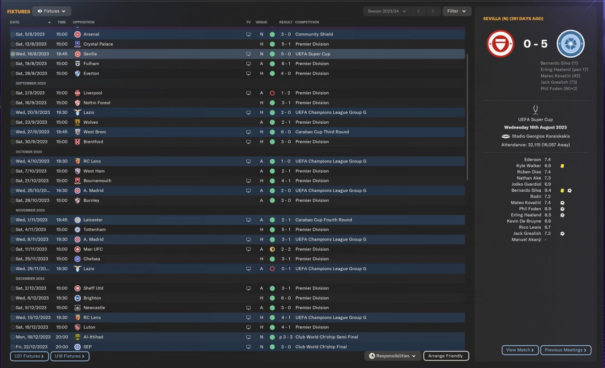Select the Bournemouth club badge
This screenshot has width=605, height=368.
tap(78, 180)
